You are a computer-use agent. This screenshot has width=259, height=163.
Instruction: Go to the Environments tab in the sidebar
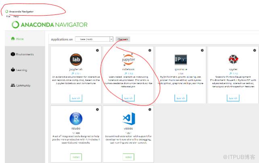[22, 54]
